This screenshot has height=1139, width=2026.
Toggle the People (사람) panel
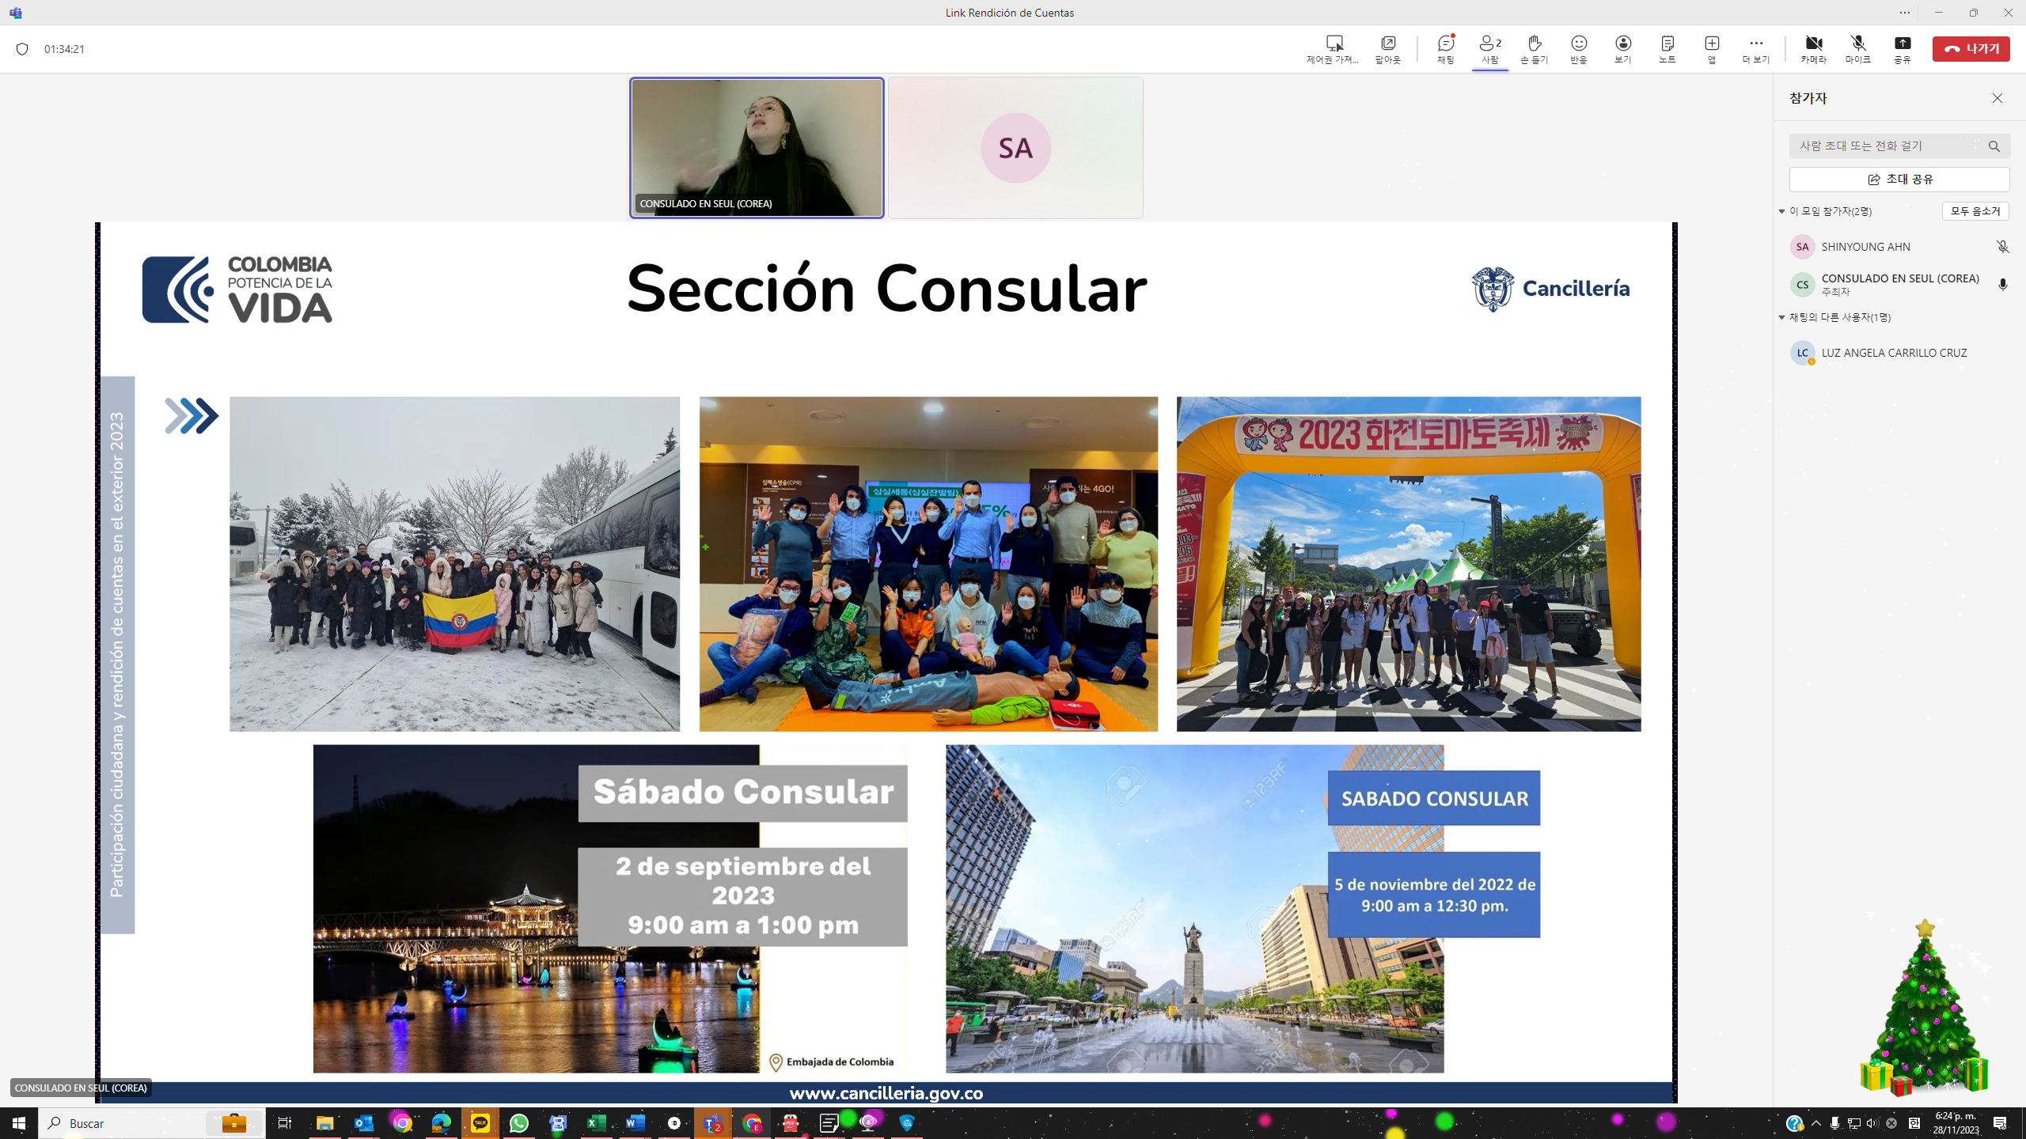click(1489, 48)
